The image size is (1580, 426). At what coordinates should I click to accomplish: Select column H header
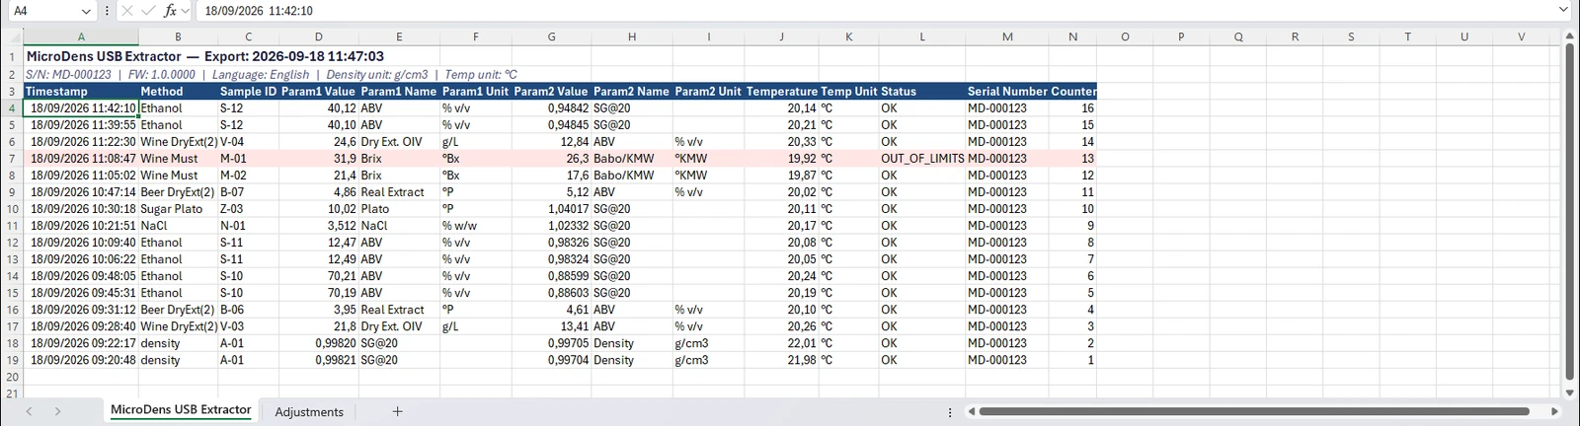632,36
